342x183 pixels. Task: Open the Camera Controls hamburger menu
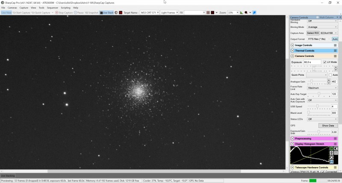335,56
